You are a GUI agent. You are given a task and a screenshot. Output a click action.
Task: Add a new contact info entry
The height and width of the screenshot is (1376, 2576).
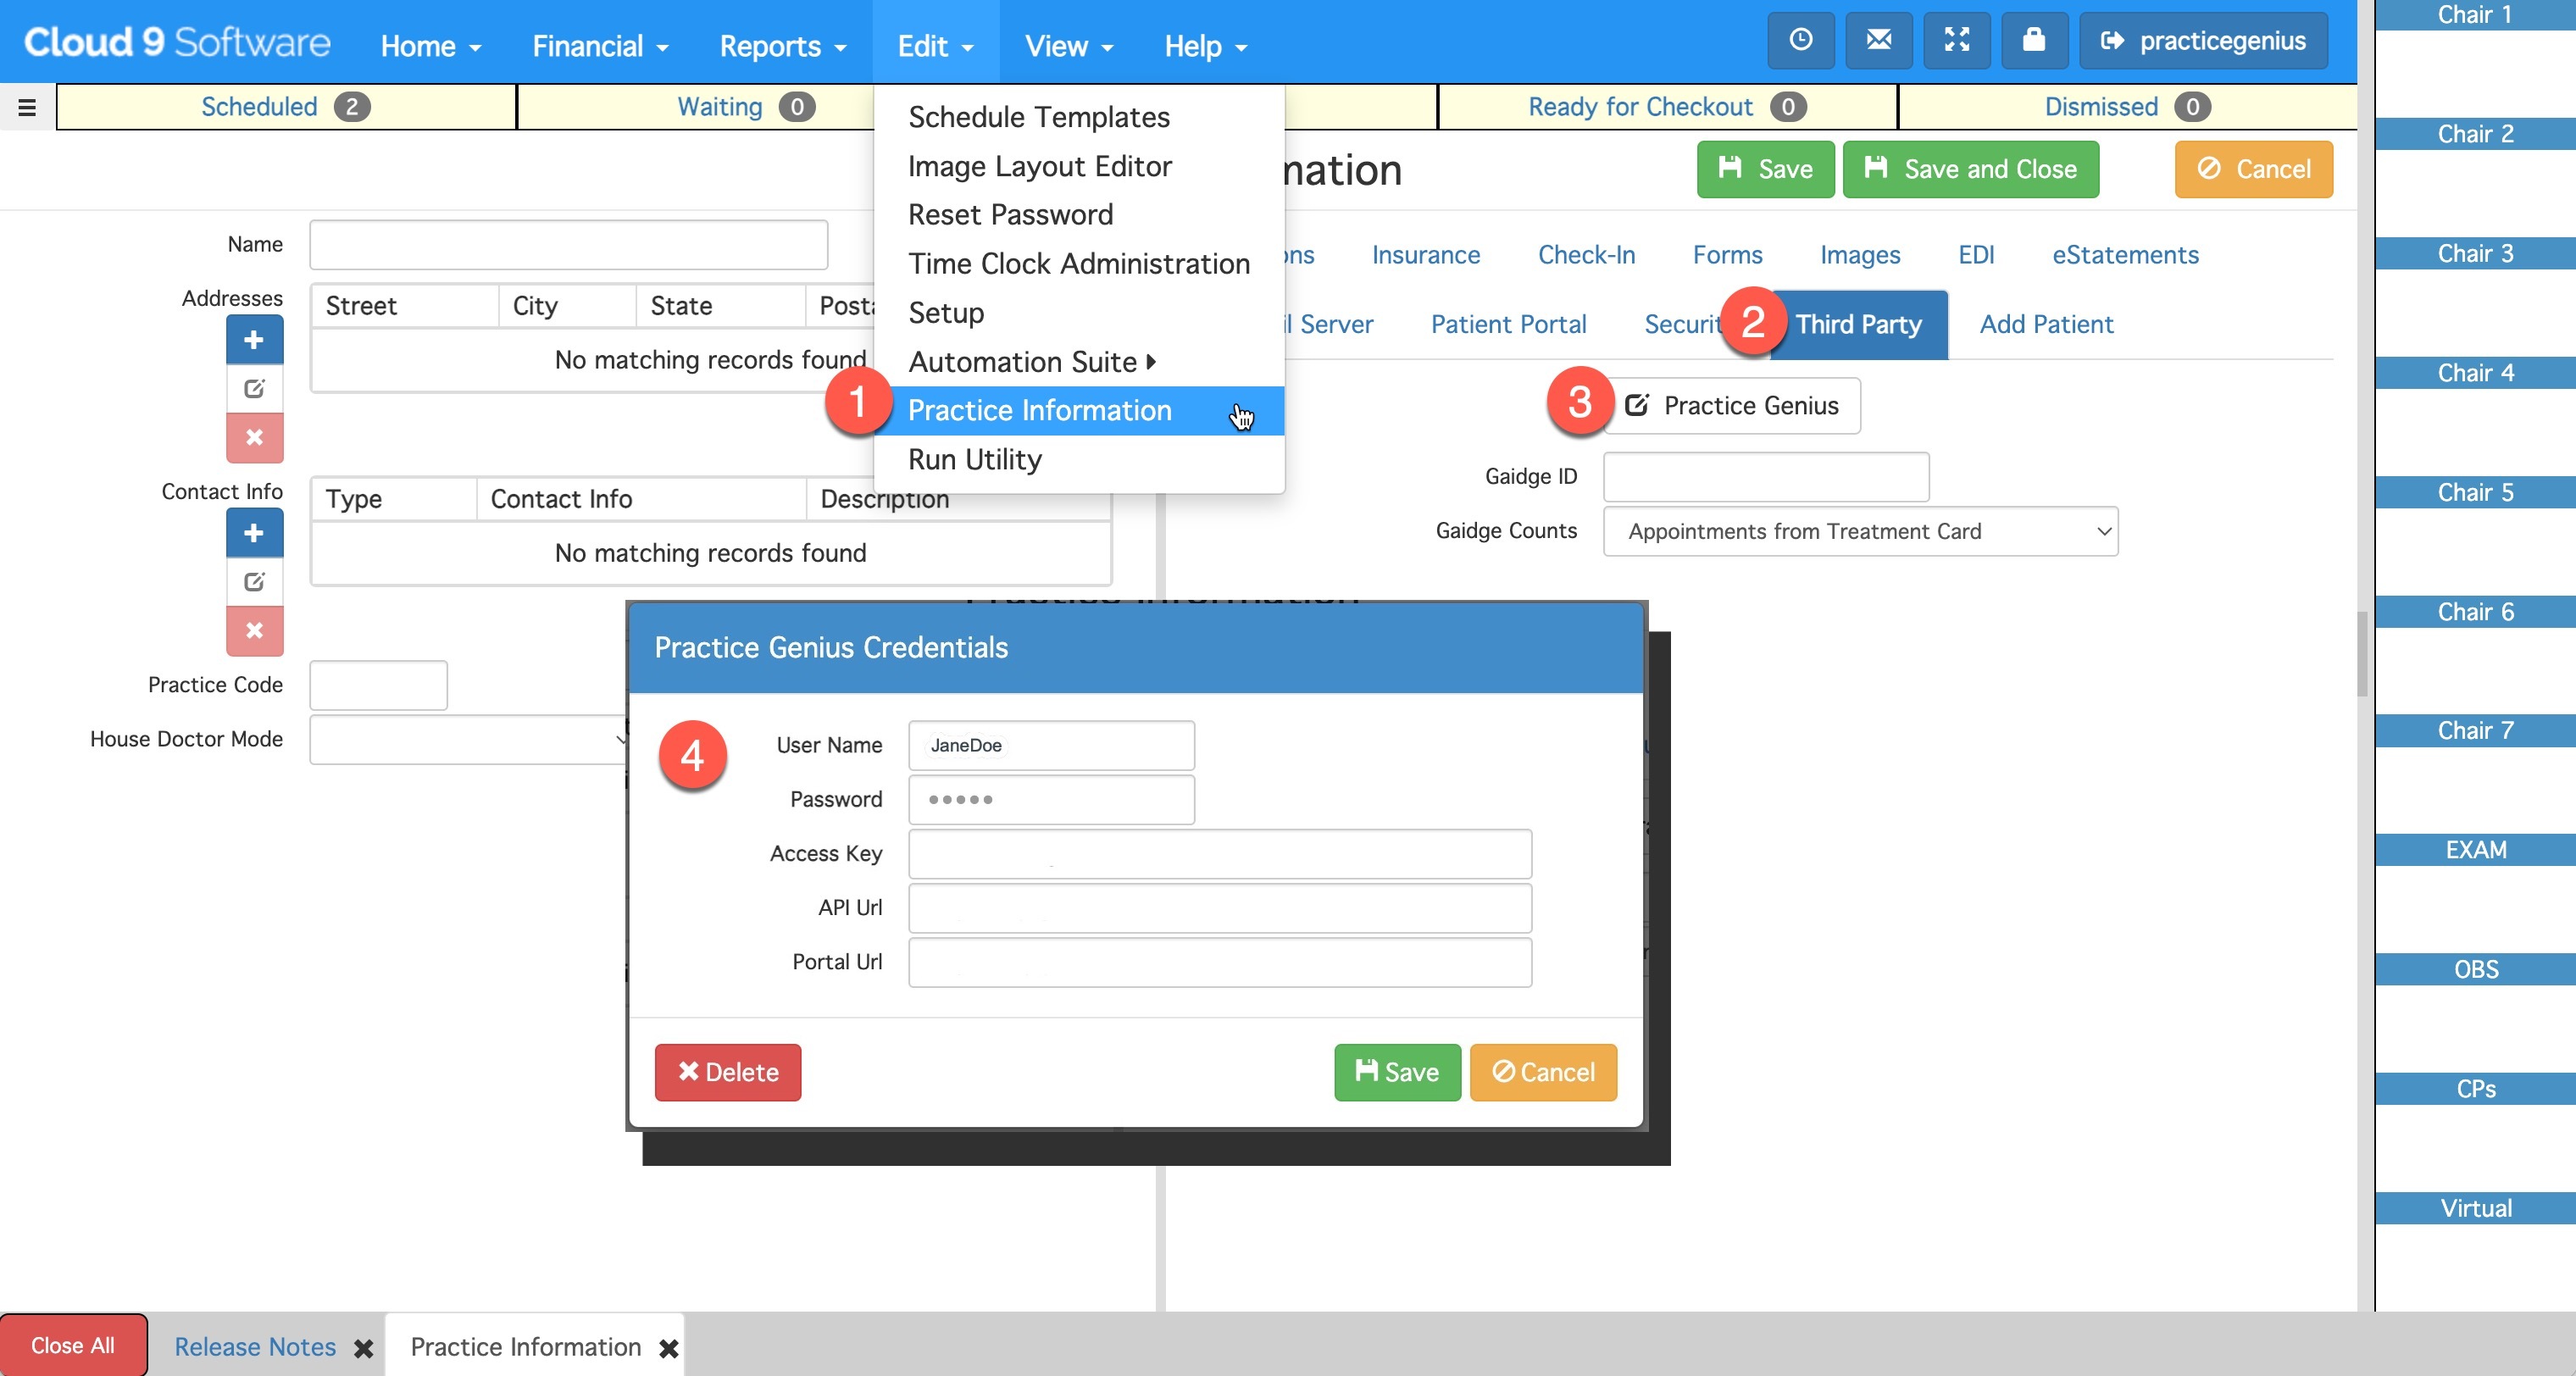[254, 533]
